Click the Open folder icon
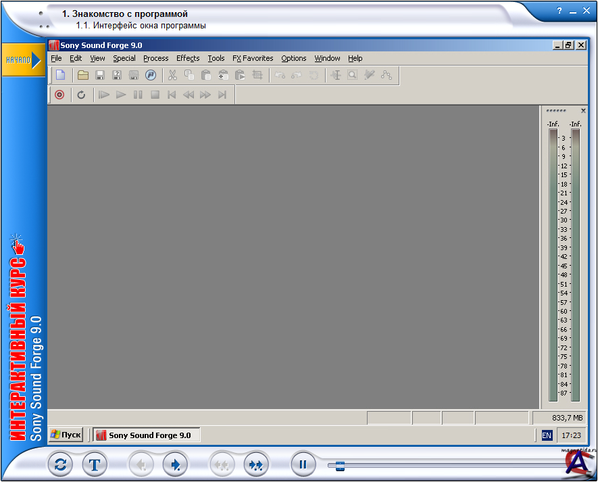Screen dimensions: 598x482 click(x=83, y=75)
